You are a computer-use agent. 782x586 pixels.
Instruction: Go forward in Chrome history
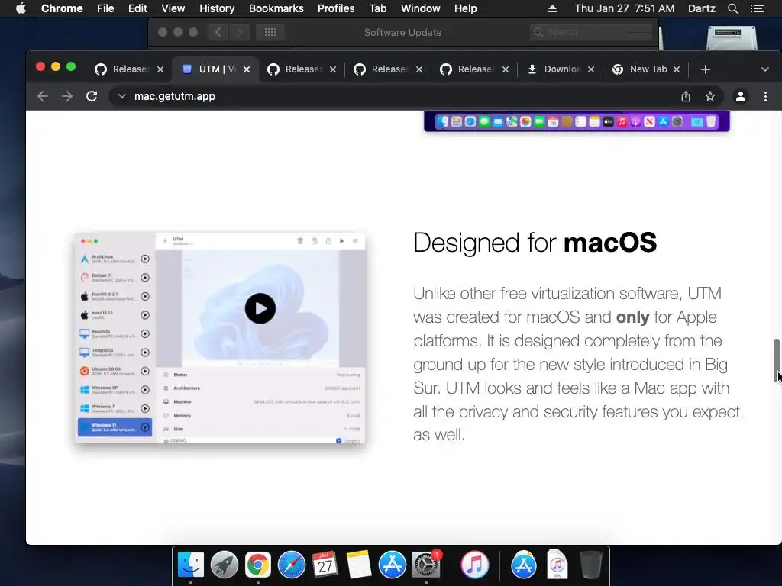click(x=67, y=96)
